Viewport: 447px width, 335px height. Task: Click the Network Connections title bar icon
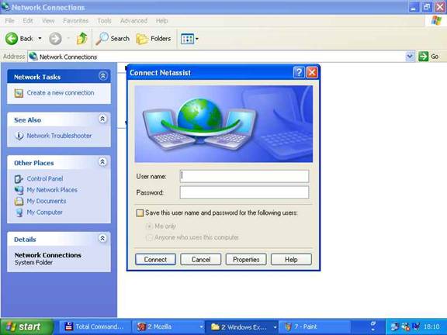[x=5, y=6]
